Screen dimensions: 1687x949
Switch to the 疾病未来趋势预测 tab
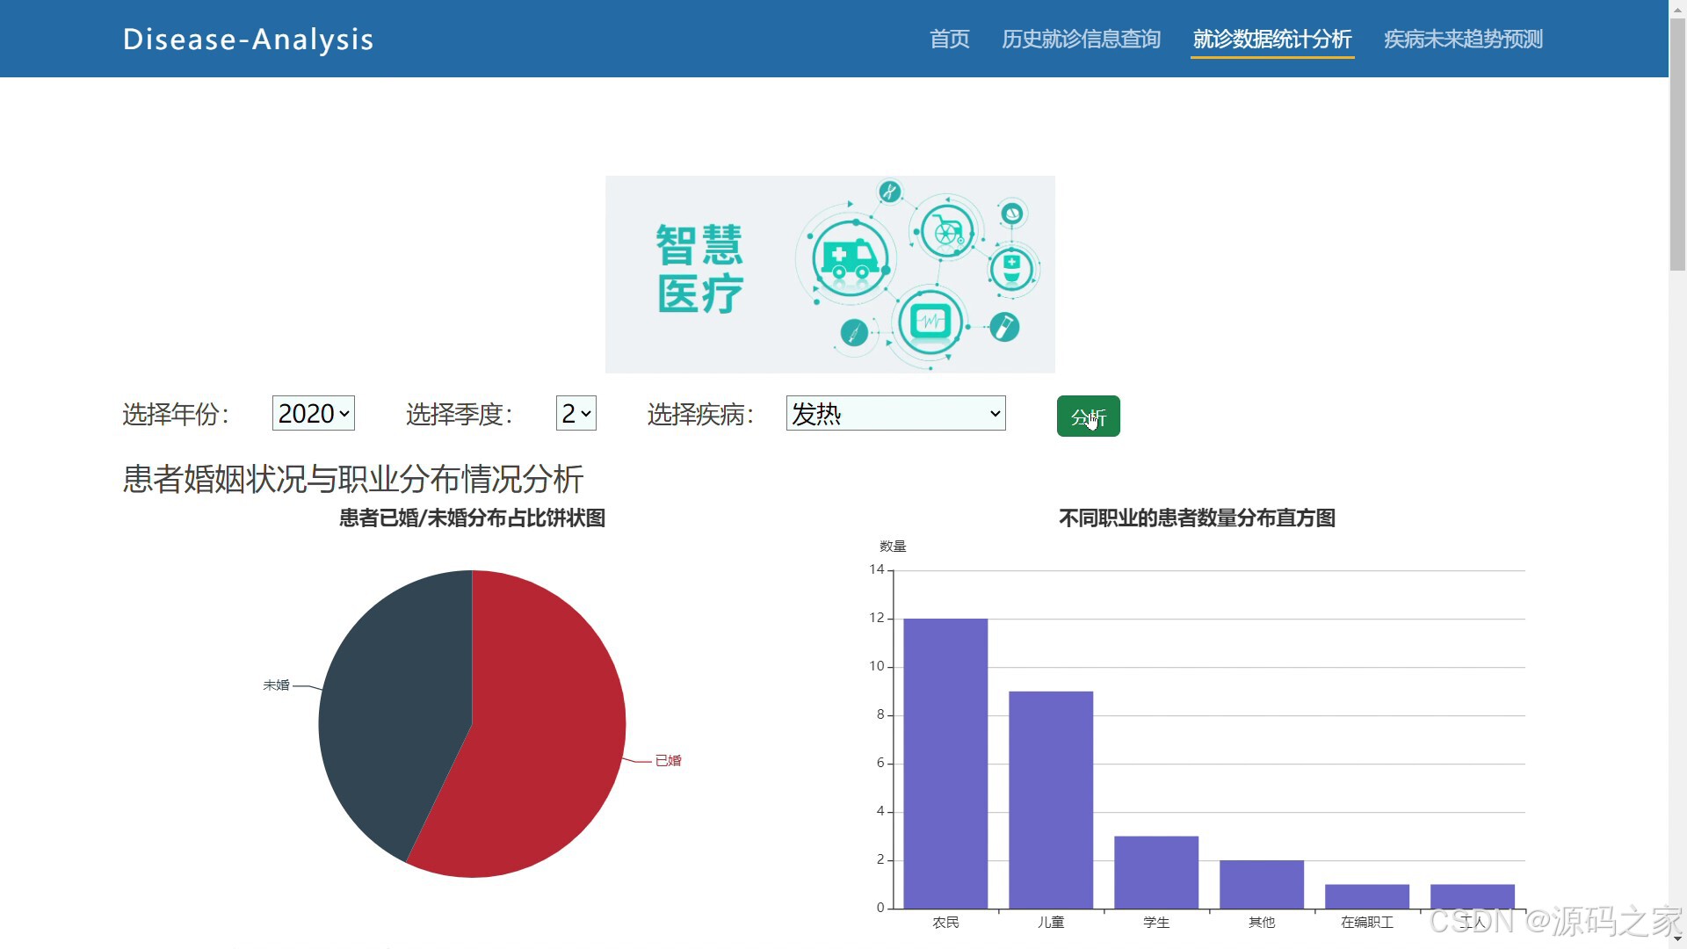[1463, 39]
